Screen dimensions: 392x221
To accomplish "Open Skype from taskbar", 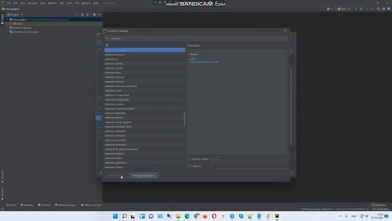I will 241,216.
